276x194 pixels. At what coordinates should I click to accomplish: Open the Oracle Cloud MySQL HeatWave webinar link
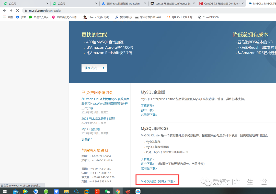[105, 104]
